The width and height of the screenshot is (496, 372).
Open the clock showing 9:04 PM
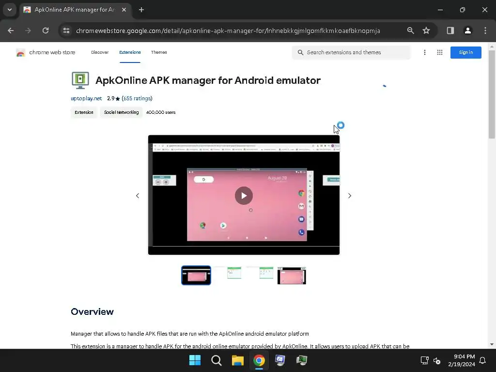(x=461, y=360)
